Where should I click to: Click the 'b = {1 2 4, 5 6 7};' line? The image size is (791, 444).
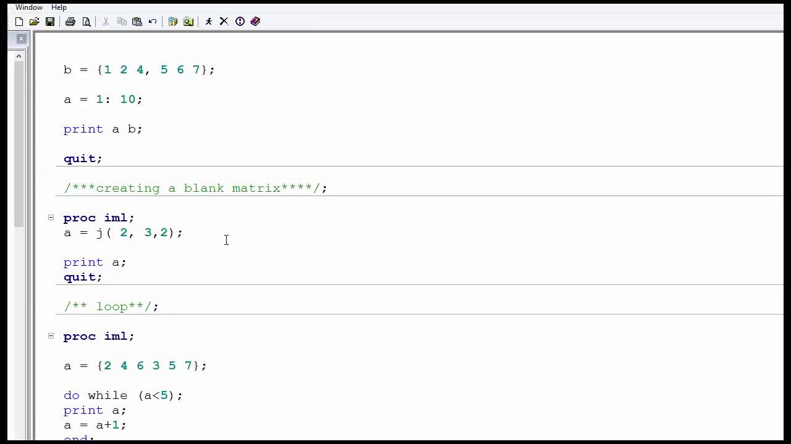click(139, 70)
